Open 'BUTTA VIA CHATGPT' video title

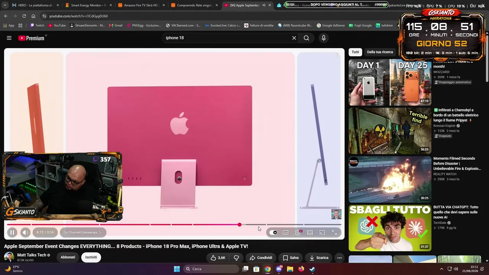point(456,212)
